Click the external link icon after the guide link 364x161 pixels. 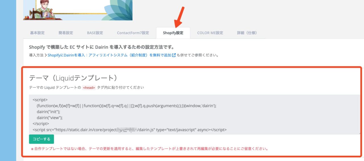pyautogui.click(x=174, y=55)
